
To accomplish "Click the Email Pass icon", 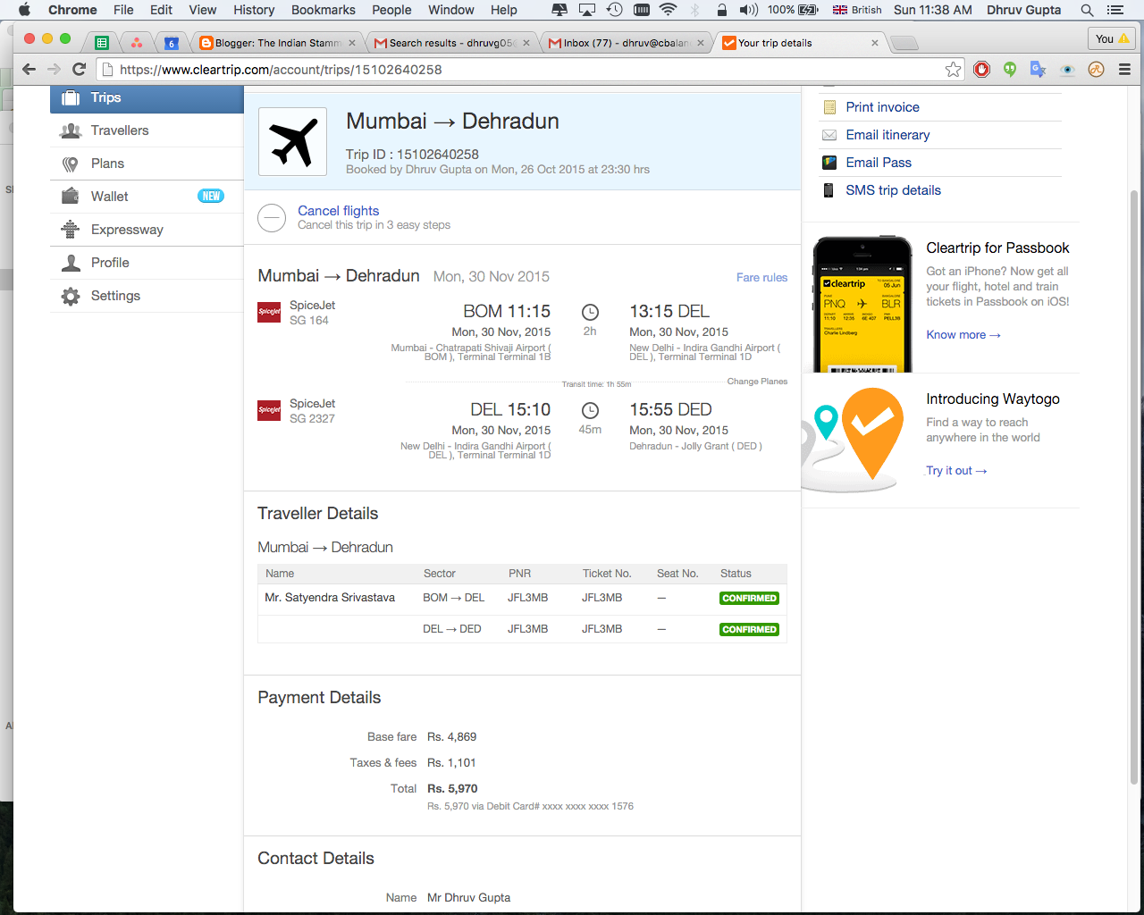I will click(x=829, y=163).
